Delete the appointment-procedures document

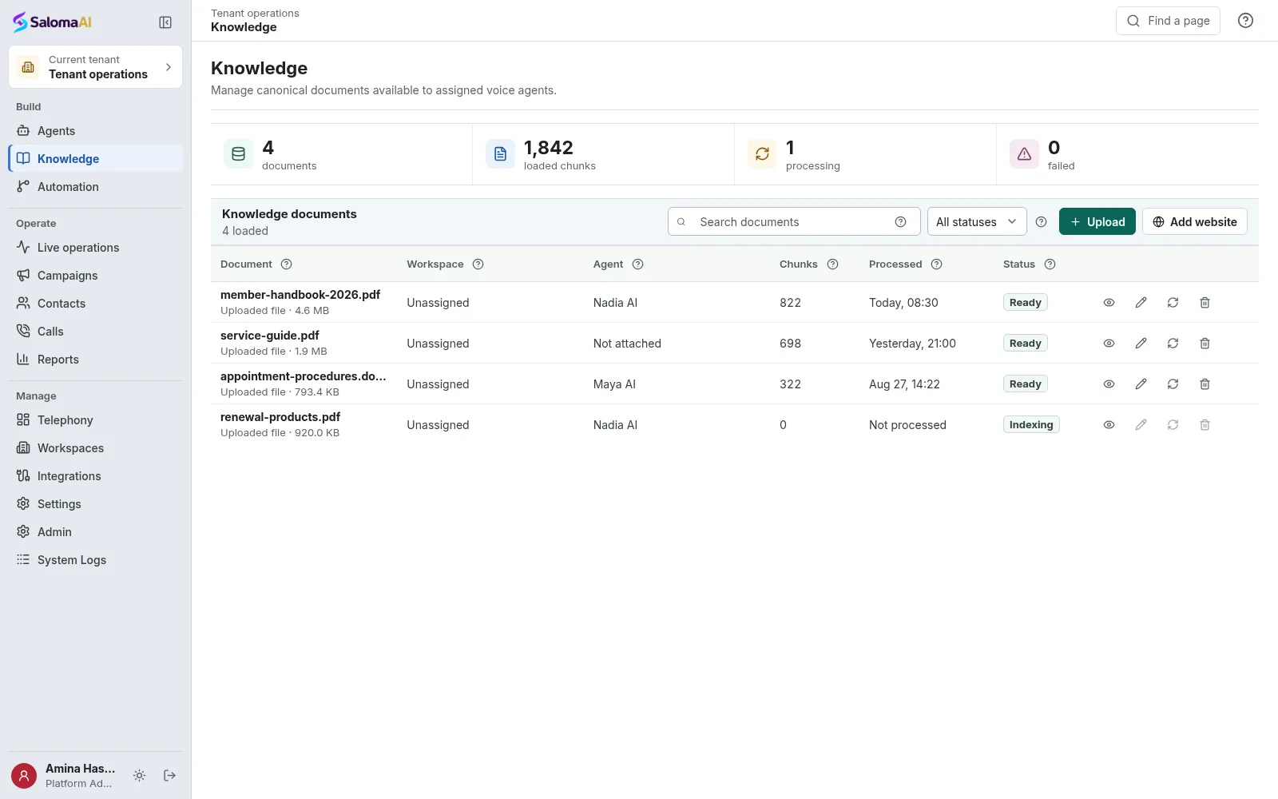tap(1205, 384)
